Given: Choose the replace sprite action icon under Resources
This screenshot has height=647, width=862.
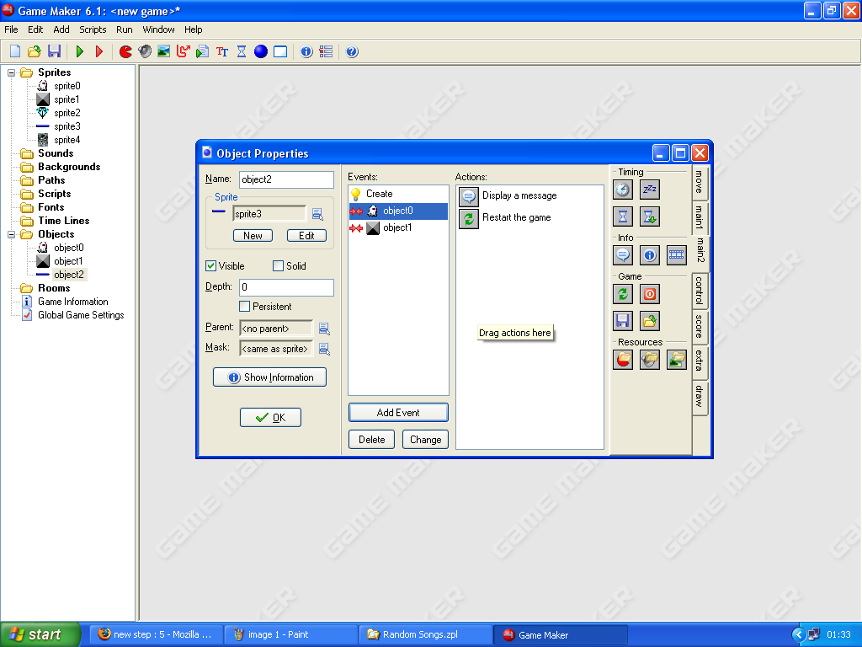Looking at the screenshot, I should pos(623,360).
